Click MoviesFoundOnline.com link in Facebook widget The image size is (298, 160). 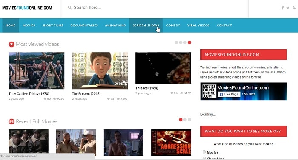tap(243, 87)
